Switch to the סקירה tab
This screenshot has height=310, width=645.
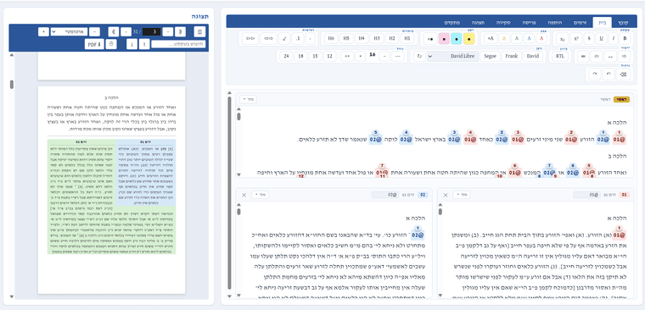[502, 22]
